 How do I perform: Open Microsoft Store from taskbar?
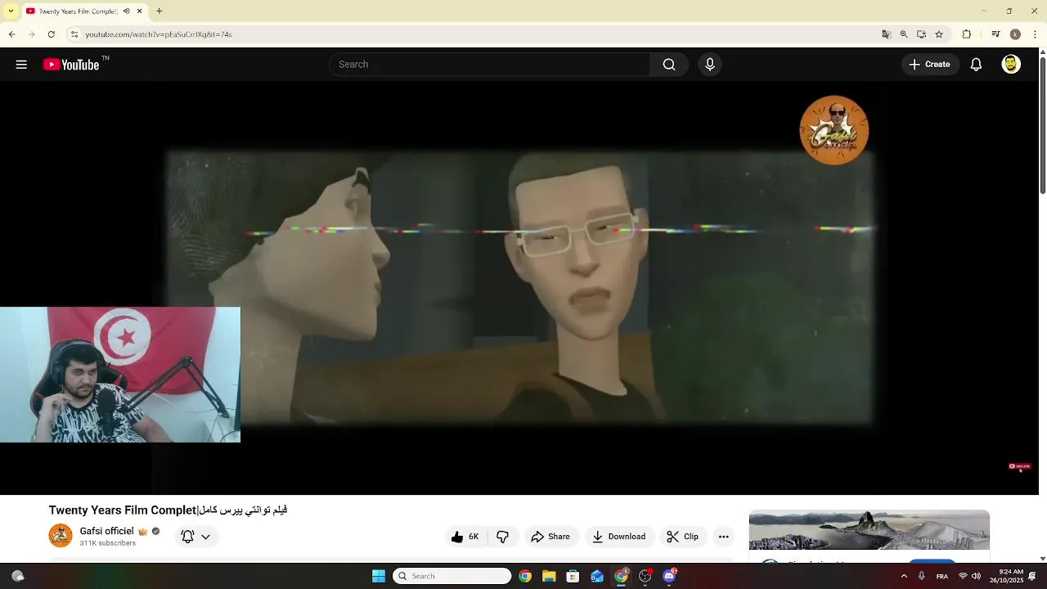click(573, 576)
